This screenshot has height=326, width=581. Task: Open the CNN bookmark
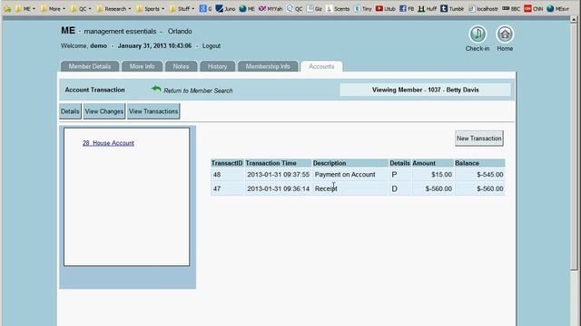click(x=534, y=8)
